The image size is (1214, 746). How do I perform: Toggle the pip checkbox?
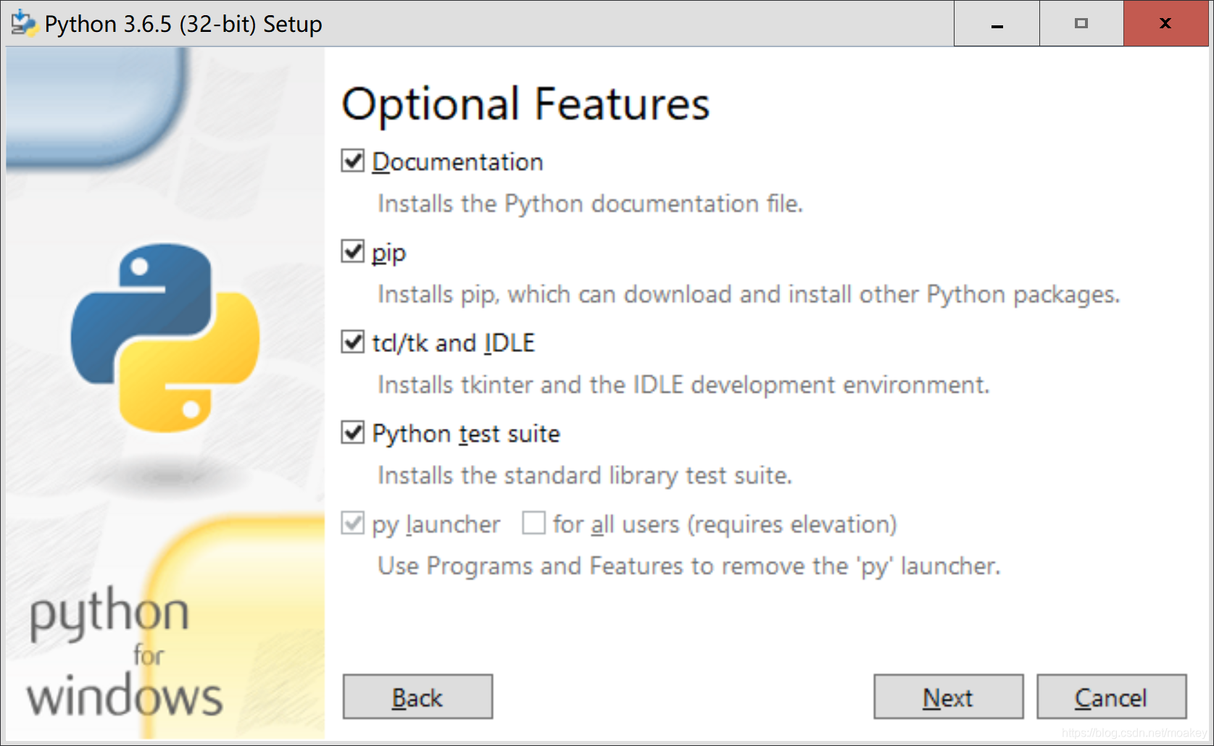pos(352,251)
